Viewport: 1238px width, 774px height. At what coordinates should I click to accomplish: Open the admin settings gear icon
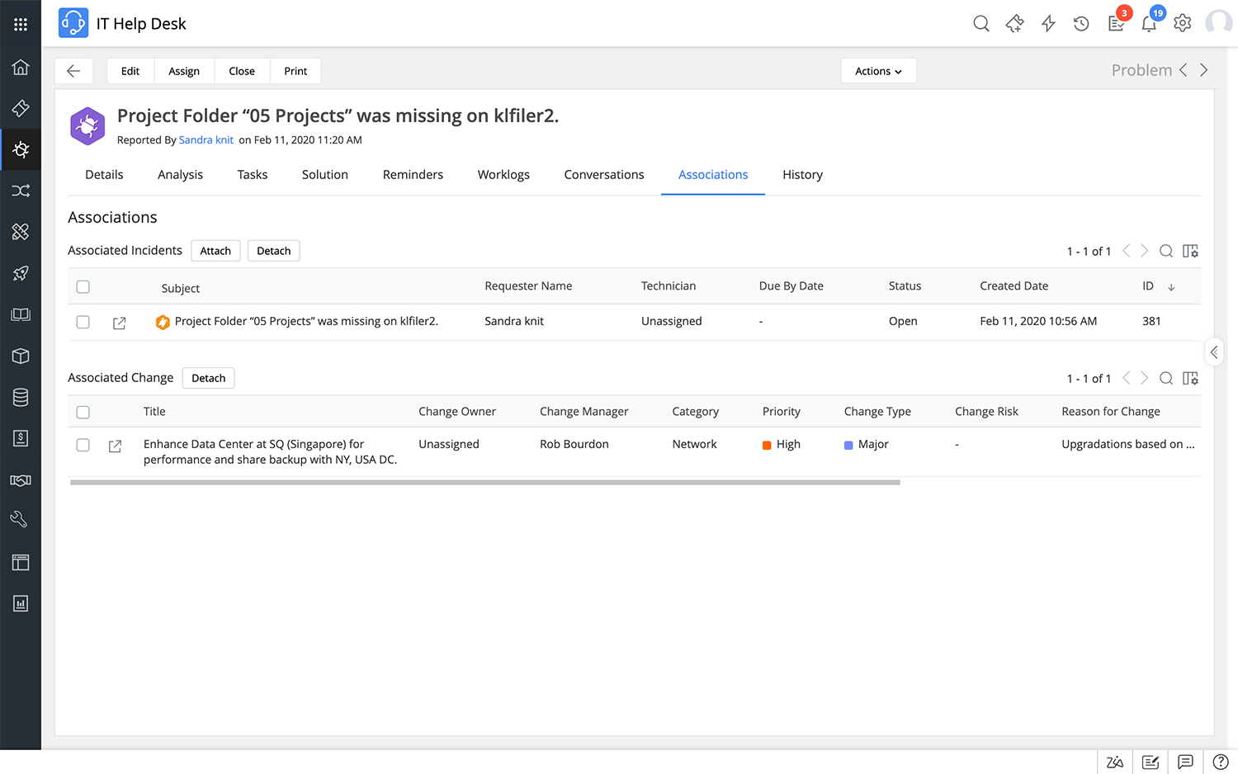(1183, 24)
